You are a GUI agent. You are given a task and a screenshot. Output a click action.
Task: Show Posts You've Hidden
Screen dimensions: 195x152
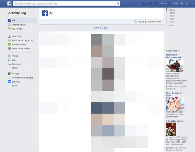point(21,48)
